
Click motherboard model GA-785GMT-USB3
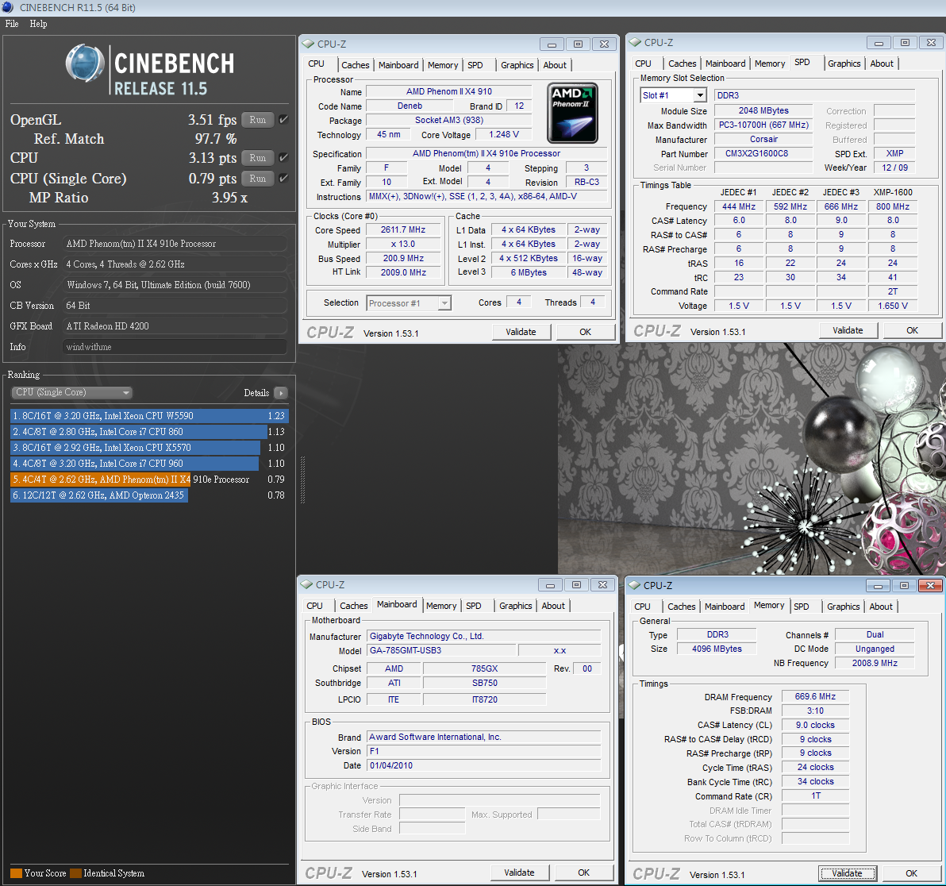click(x=441, y=651)
